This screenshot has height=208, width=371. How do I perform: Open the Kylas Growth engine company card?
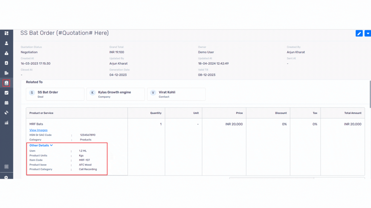(x=115, y=94)
